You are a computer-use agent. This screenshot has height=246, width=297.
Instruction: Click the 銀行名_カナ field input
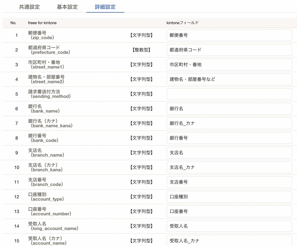[x=229, y=123]
